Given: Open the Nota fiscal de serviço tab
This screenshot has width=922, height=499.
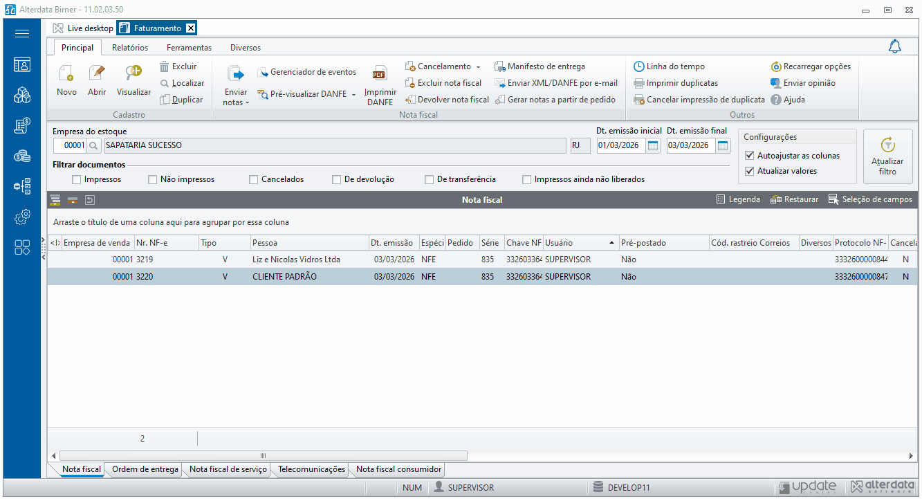Looking at the screenshot, I should (x=228, y=469).
